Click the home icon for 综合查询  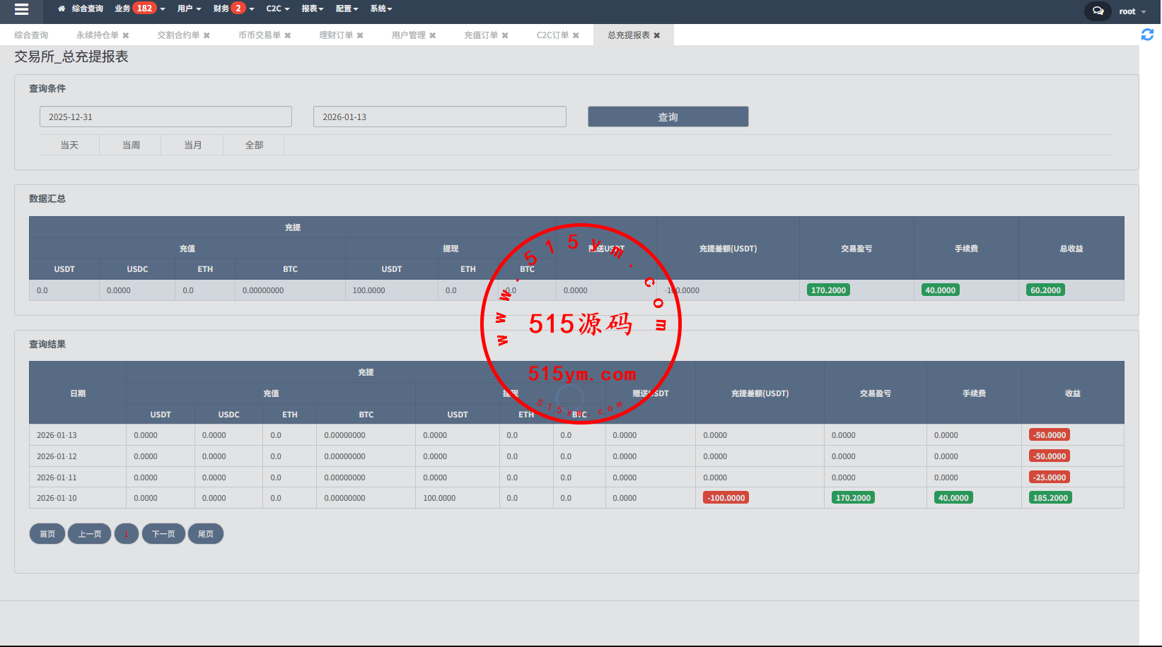point(62,9)
